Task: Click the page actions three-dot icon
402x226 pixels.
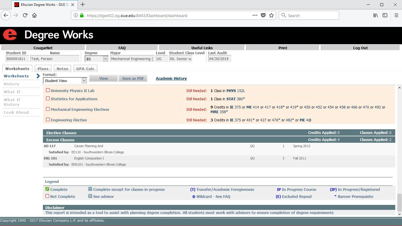Action: (x=255, y=16)
